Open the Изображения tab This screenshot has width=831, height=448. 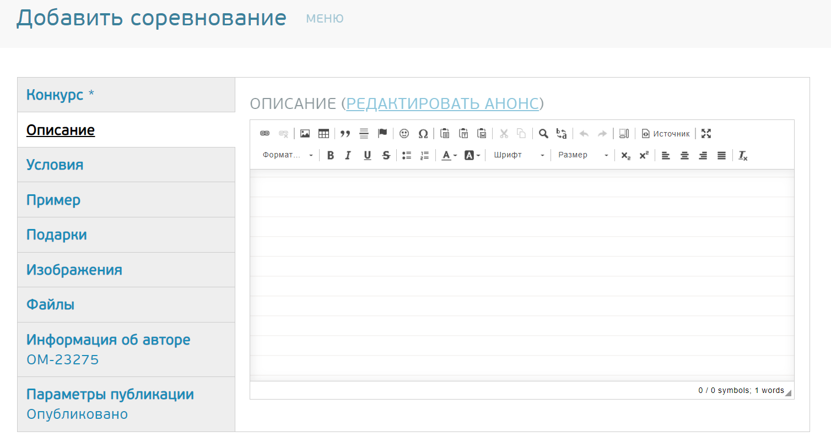click(74, 270)
